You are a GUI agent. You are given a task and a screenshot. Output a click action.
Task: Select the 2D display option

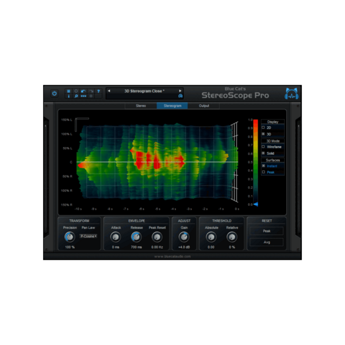tap(263, 128)
